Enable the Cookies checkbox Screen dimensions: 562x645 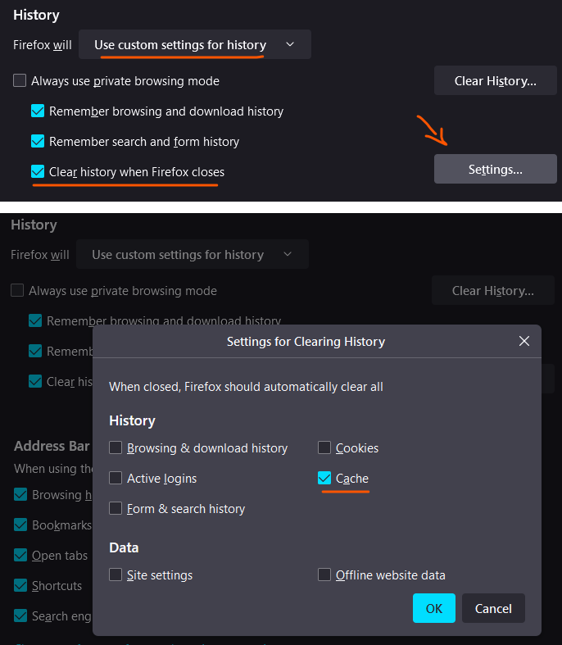click(x=324, y=447)
